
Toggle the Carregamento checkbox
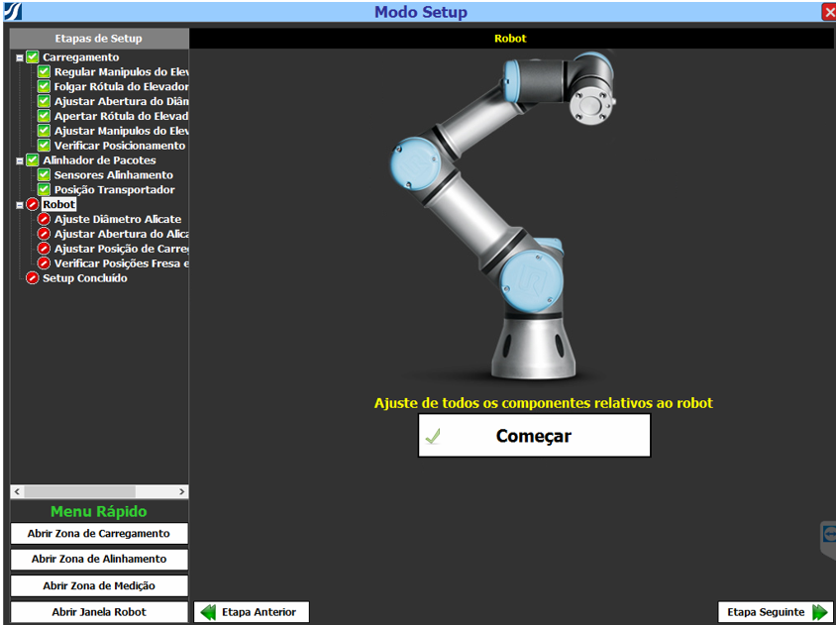tap(33, 58)
